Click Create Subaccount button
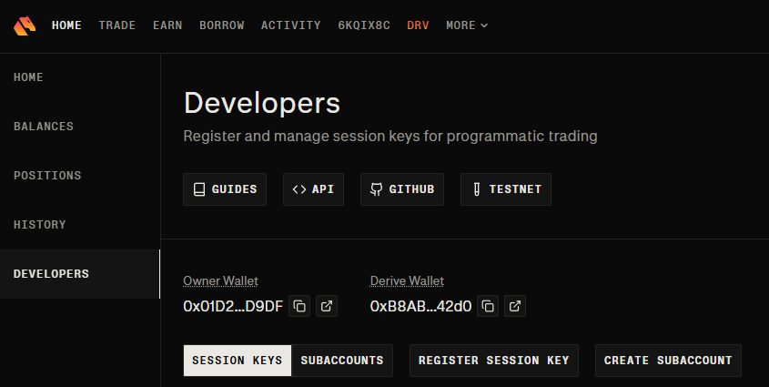 pos(668,361)
